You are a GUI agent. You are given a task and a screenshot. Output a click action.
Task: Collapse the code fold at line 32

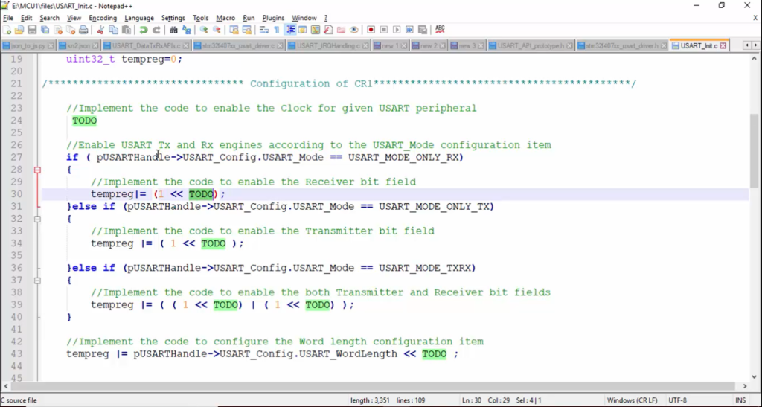37,219
